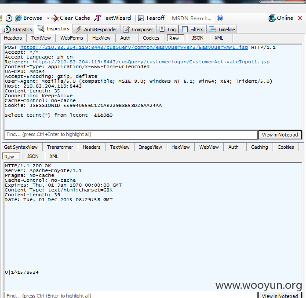Click the response Find search field
The width and height of the screenshot is (306, 298).
[131, 295]
